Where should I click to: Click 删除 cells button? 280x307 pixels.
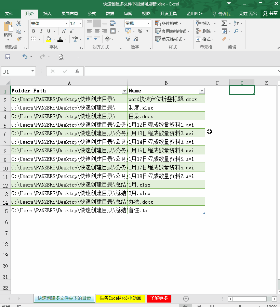point(203,31)
